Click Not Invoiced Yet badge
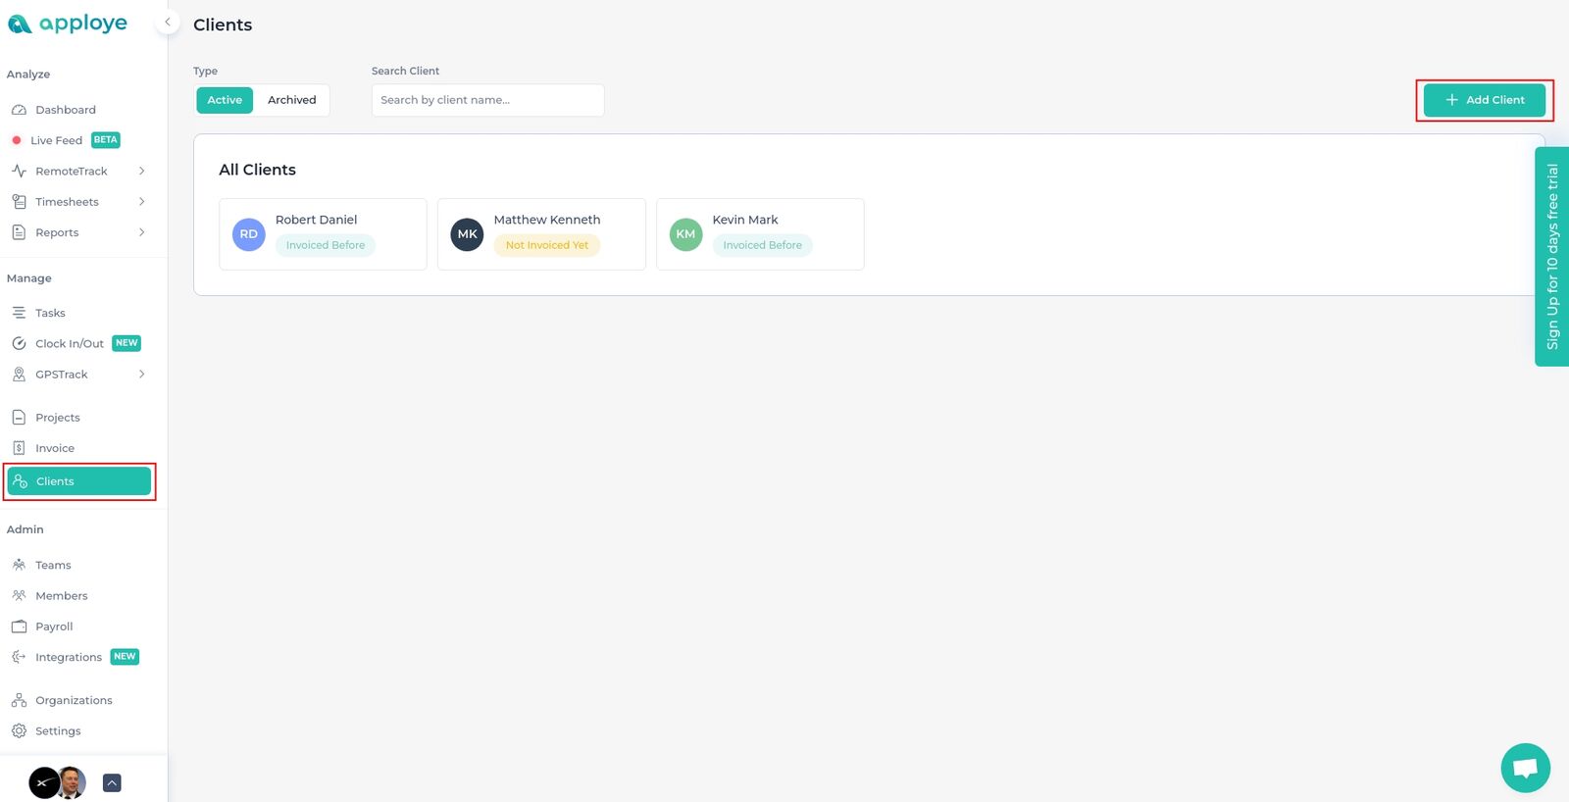The width and height of the screenshot is (1569, 802). (x=547, y=245)
